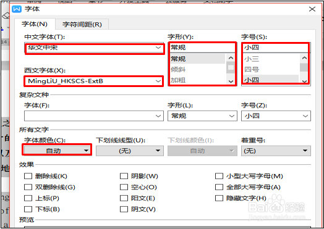324x229 pixels.
Task: Toggle the 阳文(E) checkbox
Action: 124,198
